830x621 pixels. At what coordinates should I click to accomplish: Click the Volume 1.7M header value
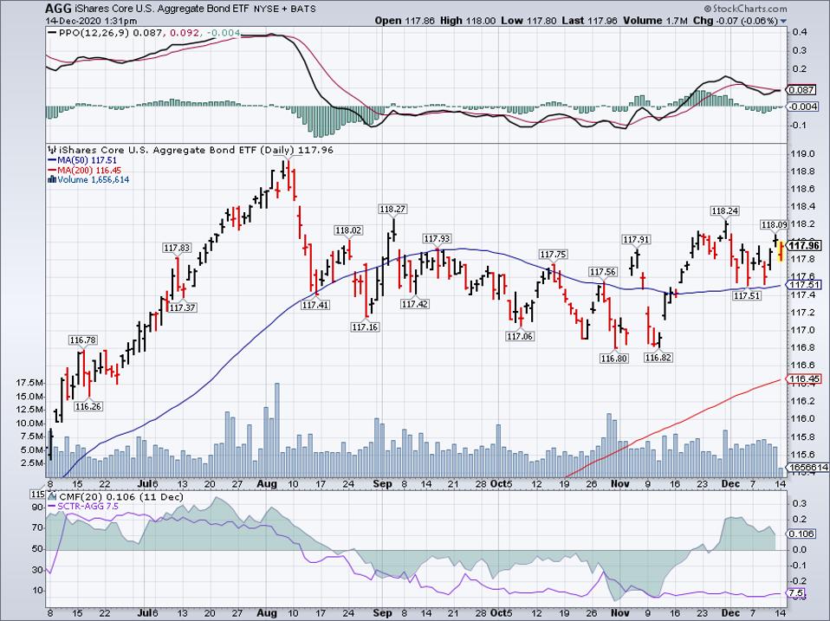point(655,21)
